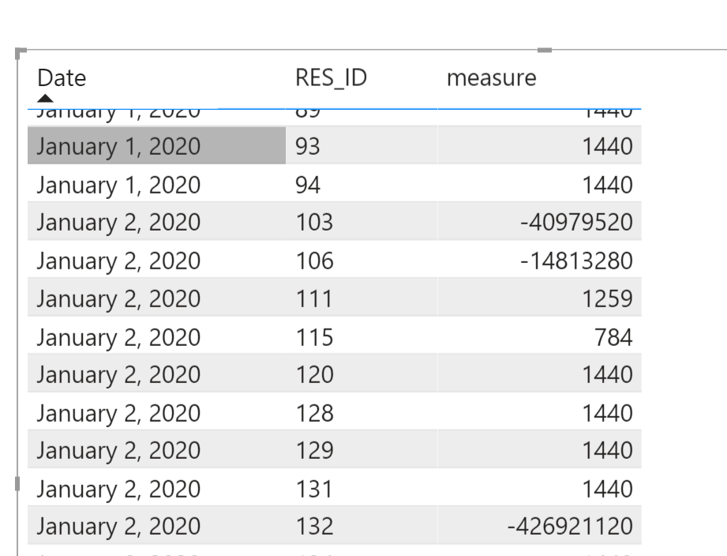Screen dimensions: 727x556
Task: Click measure value 784
Action: coord(613,336)
